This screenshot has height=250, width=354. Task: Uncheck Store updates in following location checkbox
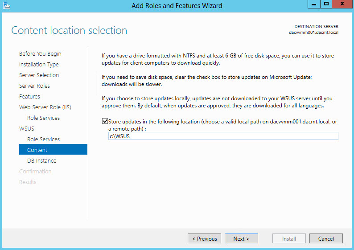[x=105, y=121]
